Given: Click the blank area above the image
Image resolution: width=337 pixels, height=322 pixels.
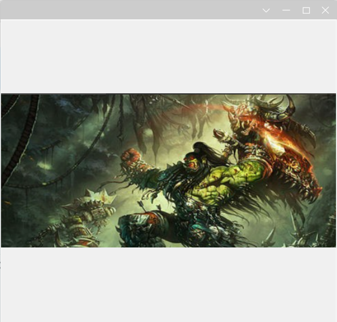Looking at the screenshot, I should click(167, 56).
